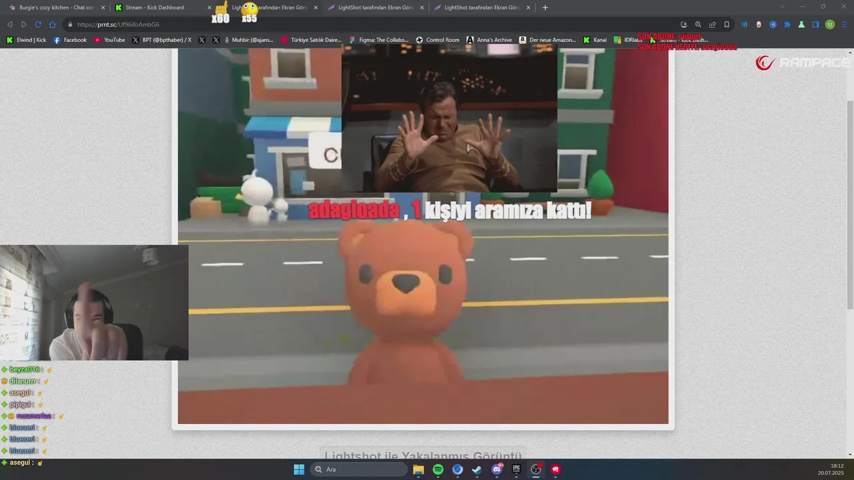Open the green U profile avatar
The image size is (854, 480).
click(830, 25)
